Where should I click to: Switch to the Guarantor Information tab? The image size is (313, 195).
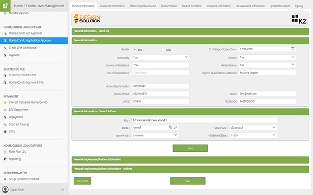[112, 6]
